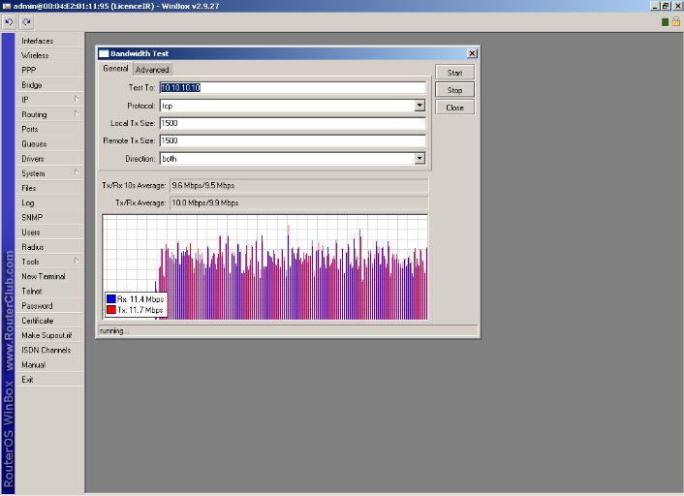Click the undo arrow icon in toolbar
Screen dimensions: 684x496
9,21
